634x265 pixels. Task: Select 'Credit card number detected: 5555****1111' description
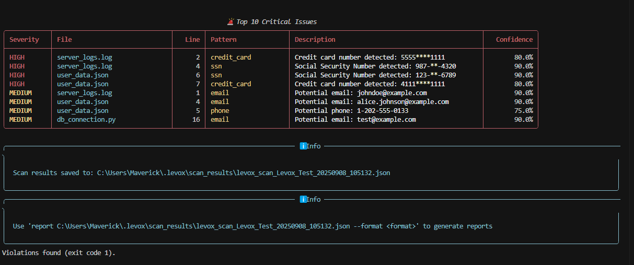370,57
